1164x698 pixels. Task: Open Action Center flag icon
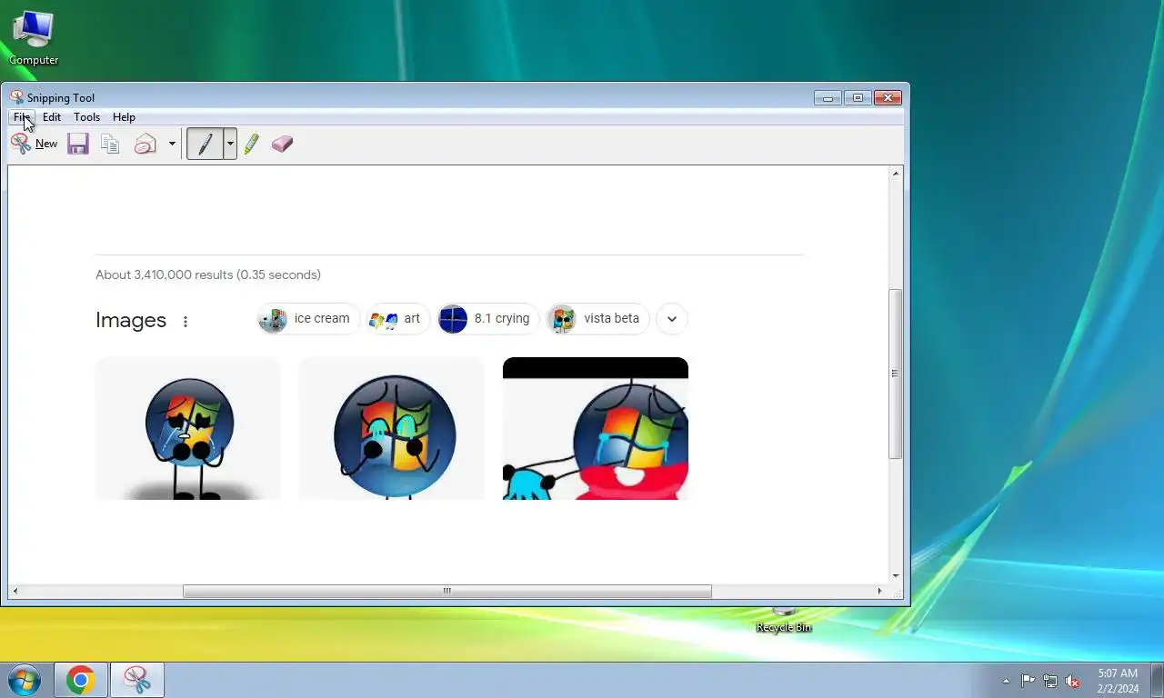pyautogui.click(x=1028, y=681)
